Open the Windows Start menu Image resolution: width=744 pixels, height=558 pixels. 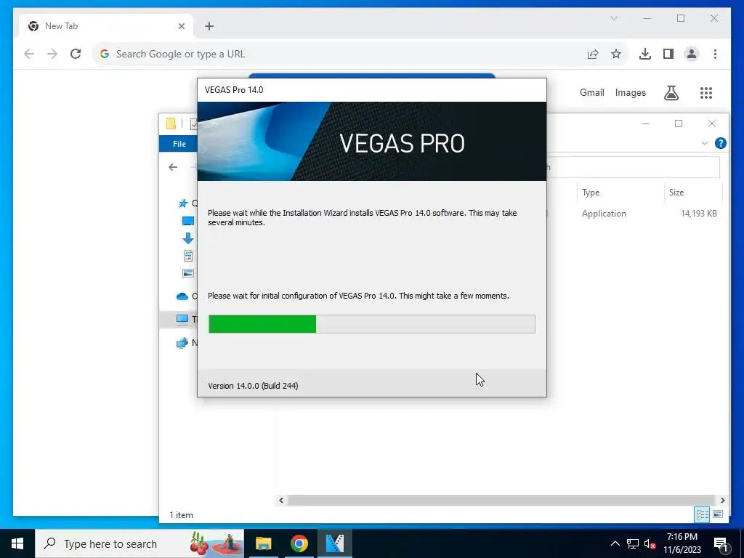[x=17, y=543]
